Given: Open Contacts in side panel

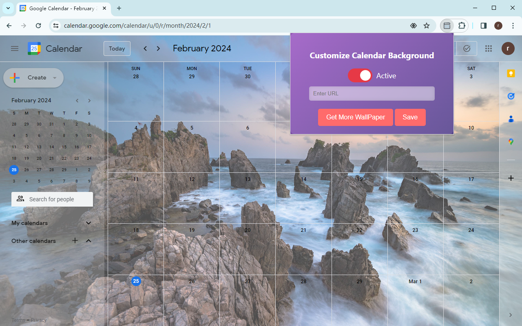Looking at the screenshot, I should point(511,119).
